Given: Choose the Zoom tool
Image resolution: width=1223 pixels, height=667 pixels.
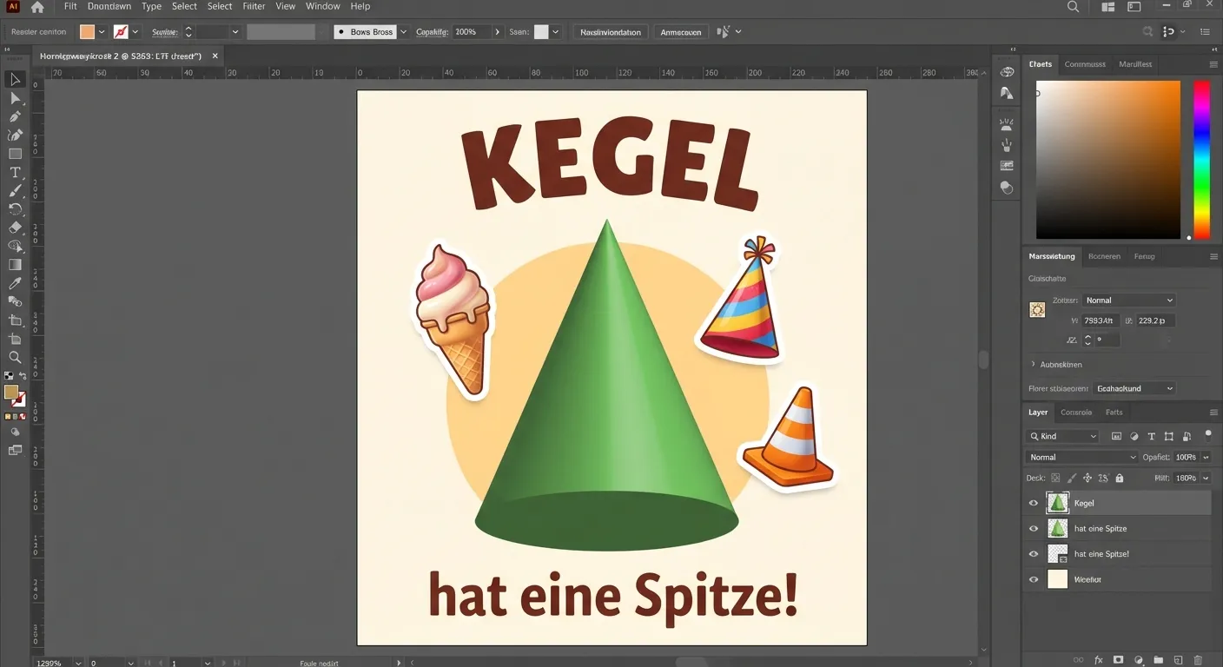Looking at the screenshot, I should (14, 356).
